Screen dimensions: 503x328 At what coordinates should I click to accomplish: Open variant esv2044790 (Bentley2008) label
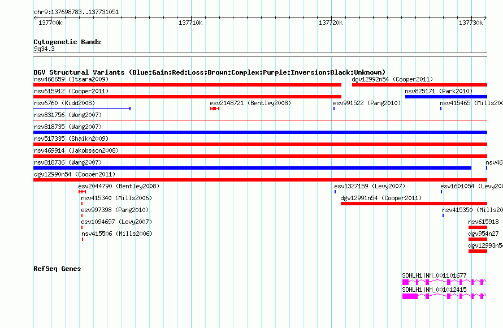pos(119,186)
